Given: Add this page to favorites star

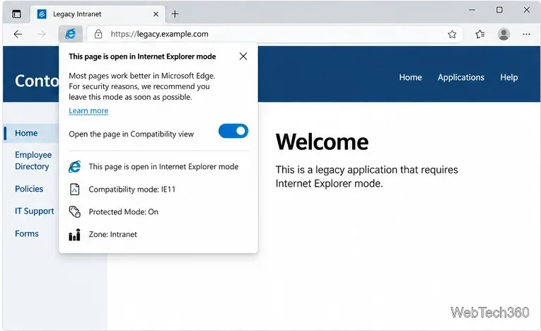Looking at the screenshot, I should pyautogui.click(x=452, y=34).
